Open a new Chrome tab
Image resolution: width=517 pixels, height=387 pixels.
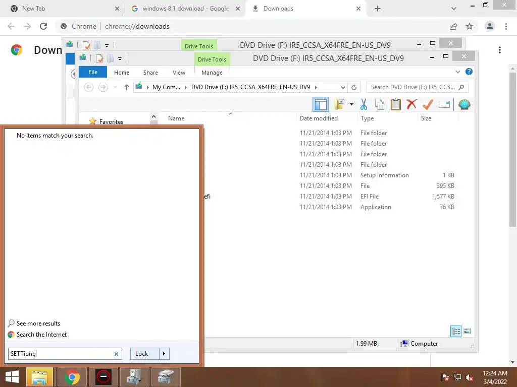[x=378, y=9]
